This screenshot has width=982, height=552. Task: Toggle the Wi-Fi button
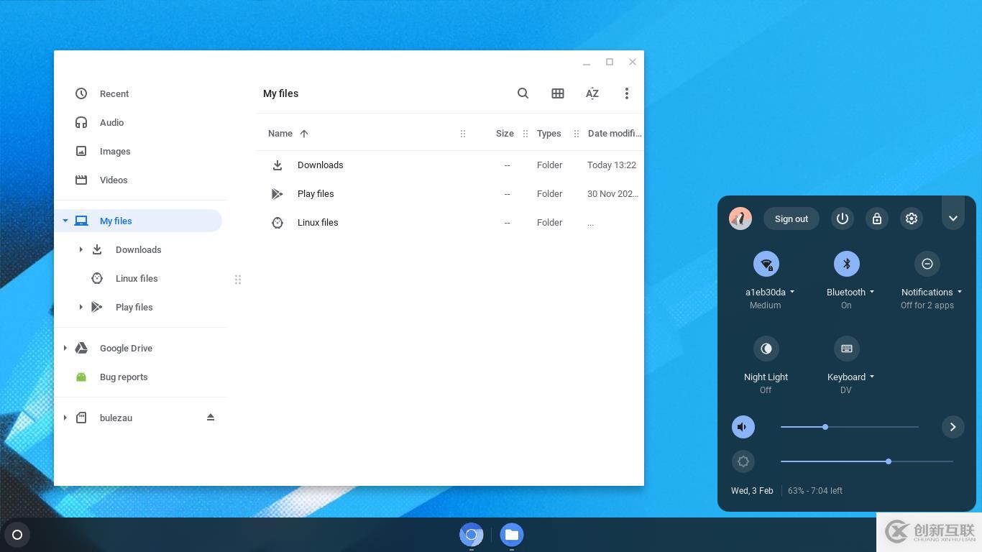(x=766, y=264)
